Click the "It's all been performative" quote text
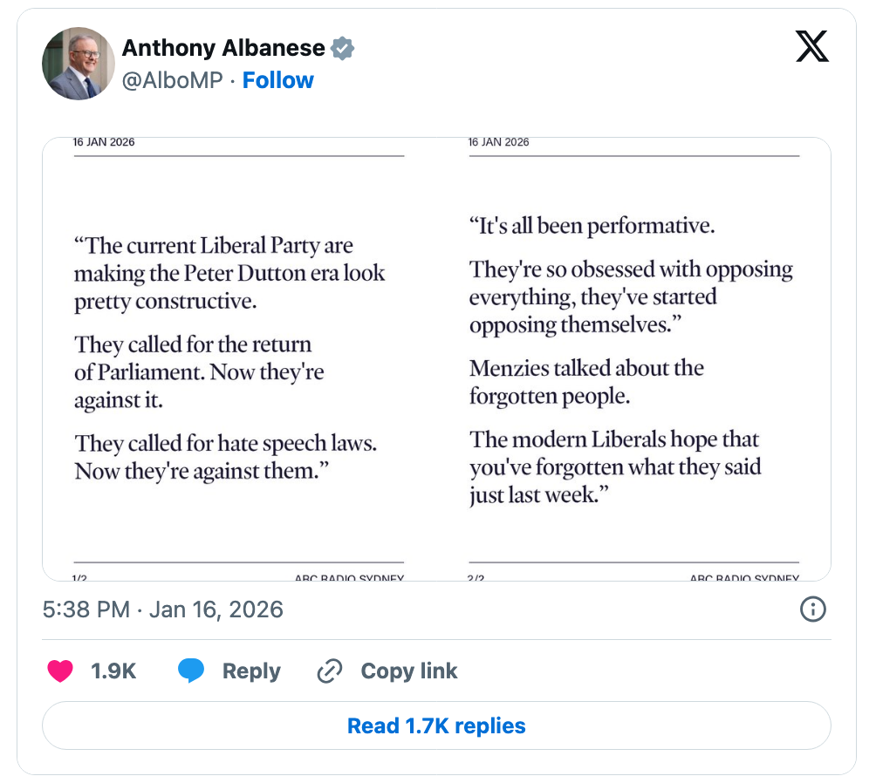 [592, 226]
